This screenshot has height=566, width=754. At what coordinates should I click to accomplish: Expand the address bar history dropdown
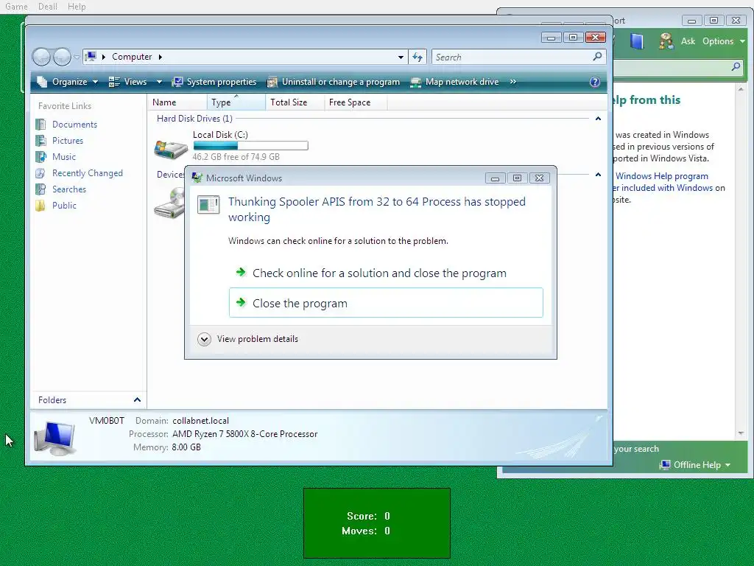pyautogui.click(x=401, y=57)
